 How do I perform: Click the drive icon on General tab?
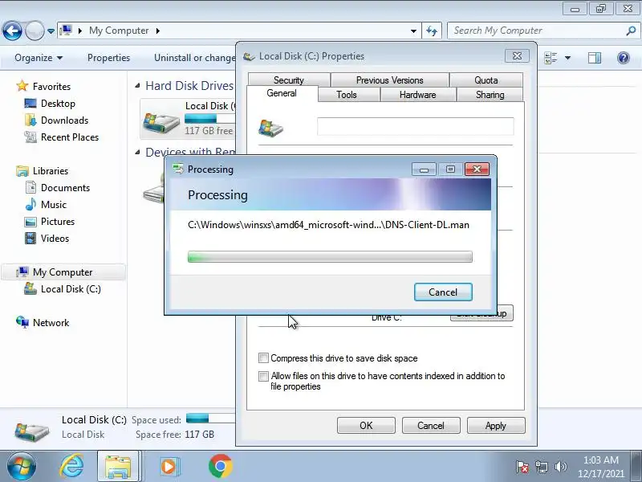pyautogui.click(x=270, y=128)
